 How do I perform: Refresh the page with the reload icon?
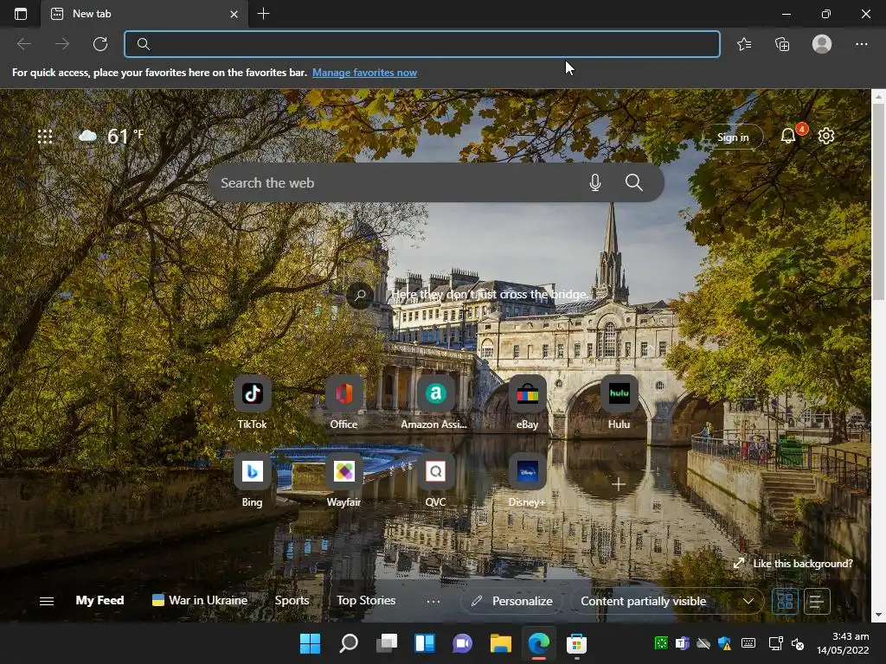(x=100, y=44)
